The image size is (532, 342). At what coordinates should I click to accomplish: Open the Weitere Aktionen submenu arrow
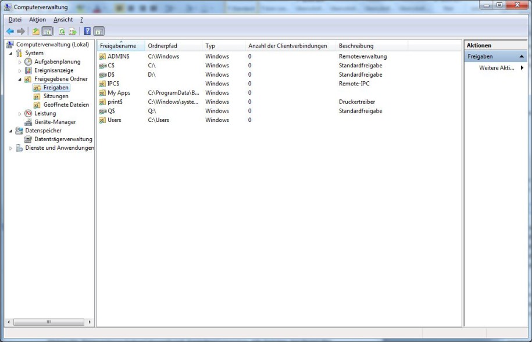(522, 68)
